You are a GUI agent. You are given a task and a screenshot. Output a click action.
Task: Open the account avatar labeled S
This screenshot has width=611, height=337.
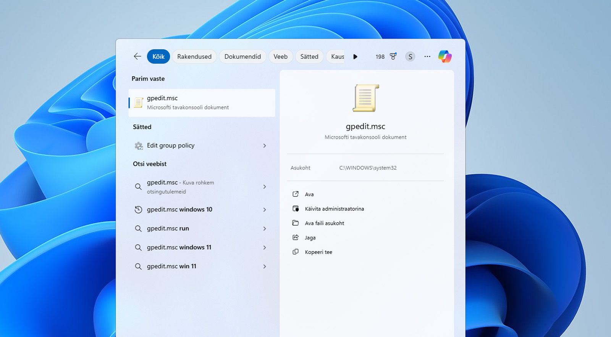pos(410,56)
